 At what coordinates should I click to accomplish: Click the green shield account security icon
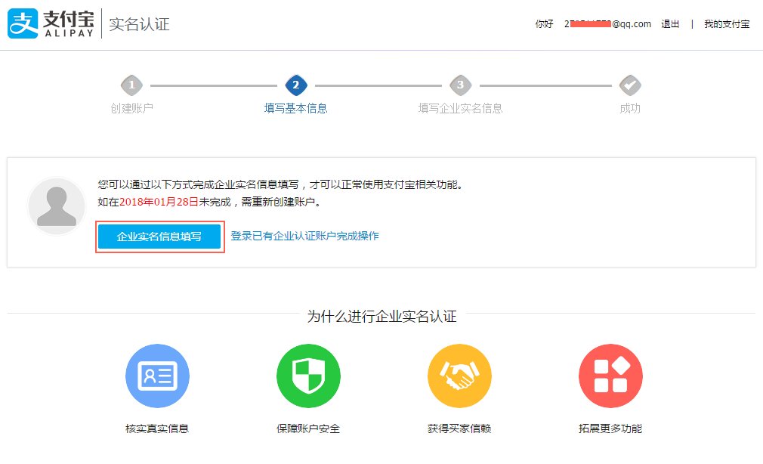pos(308,376)
